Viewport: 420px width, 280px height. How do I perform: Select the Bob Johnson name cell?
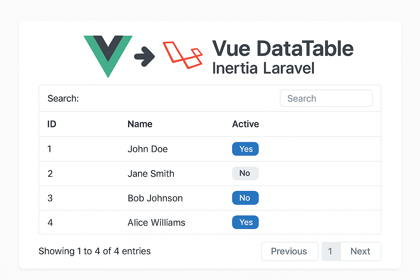pyautogui.click(x=155, y=198)
